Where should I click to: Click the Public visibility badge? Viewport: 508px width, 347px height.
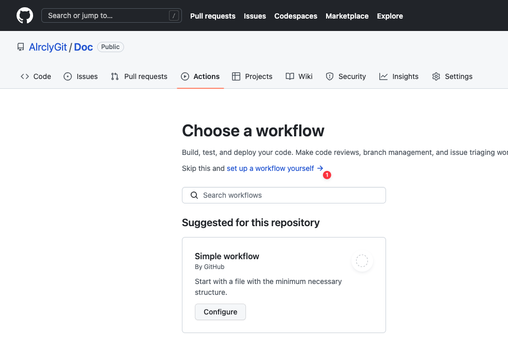[110, 47]
